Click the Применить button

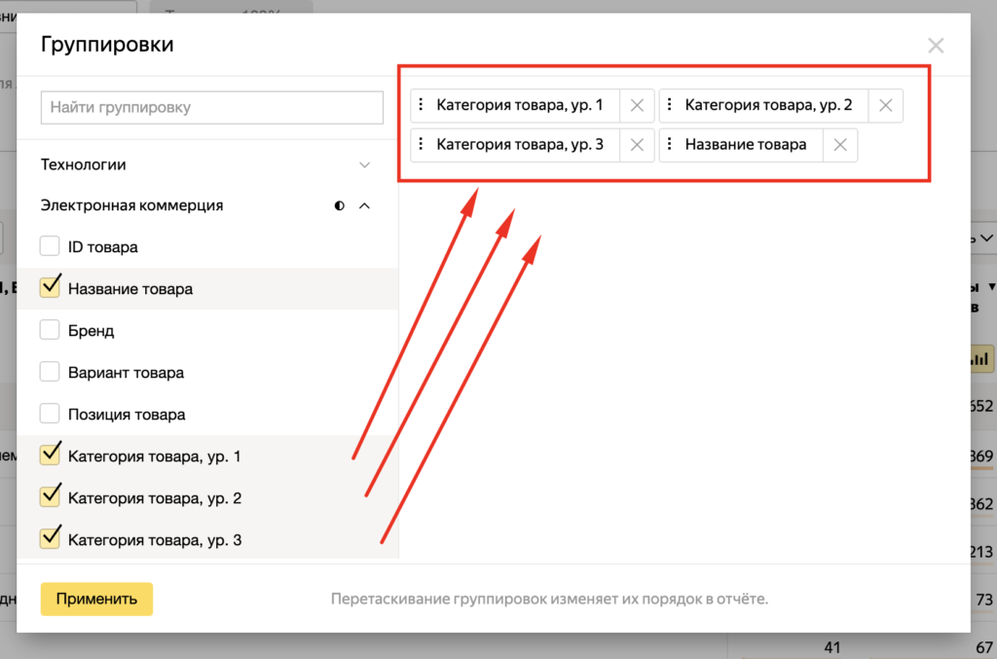(x=96, y=600)
